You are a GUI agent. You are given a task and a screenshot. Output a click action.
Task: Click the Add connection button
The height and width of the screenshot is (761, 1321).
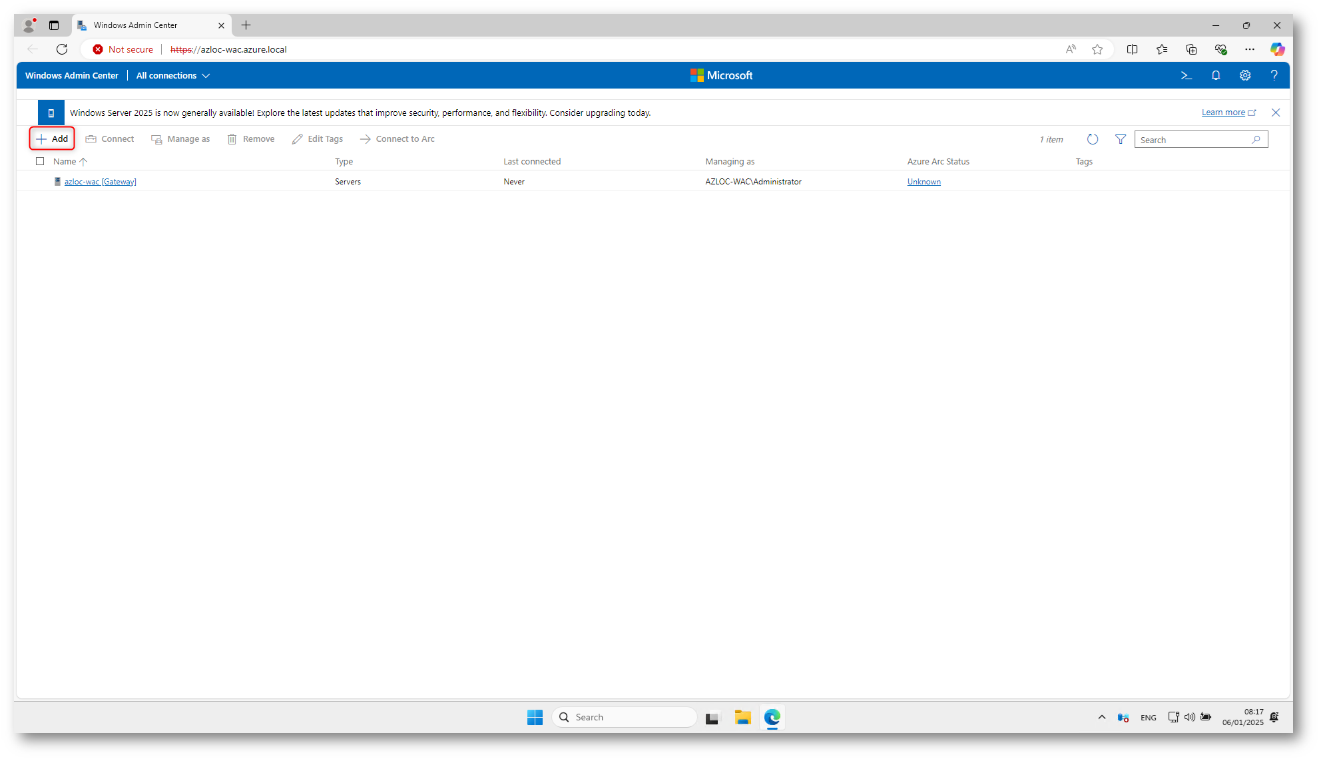tap(52, 138)
